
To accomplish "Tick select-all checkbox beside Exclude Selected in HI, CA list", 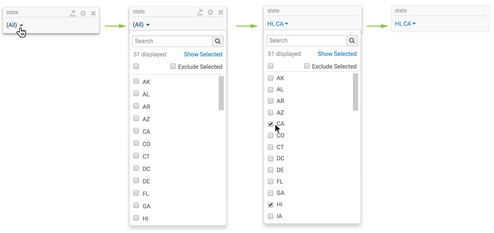I will click(x=271, y=66).
